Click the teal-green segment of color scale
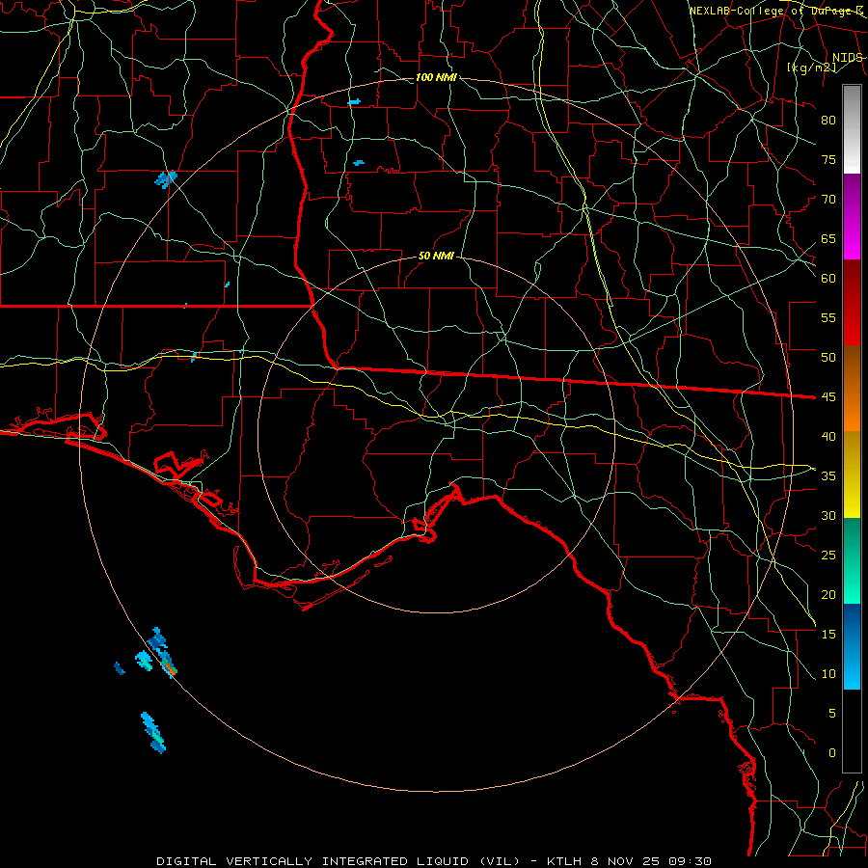This screenshot has height=868, width=868. 852,560
